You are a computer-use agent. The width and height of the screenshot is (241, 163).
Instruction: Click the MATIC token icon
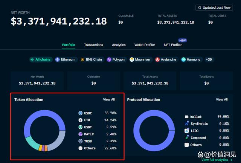(x=80, y=134)
